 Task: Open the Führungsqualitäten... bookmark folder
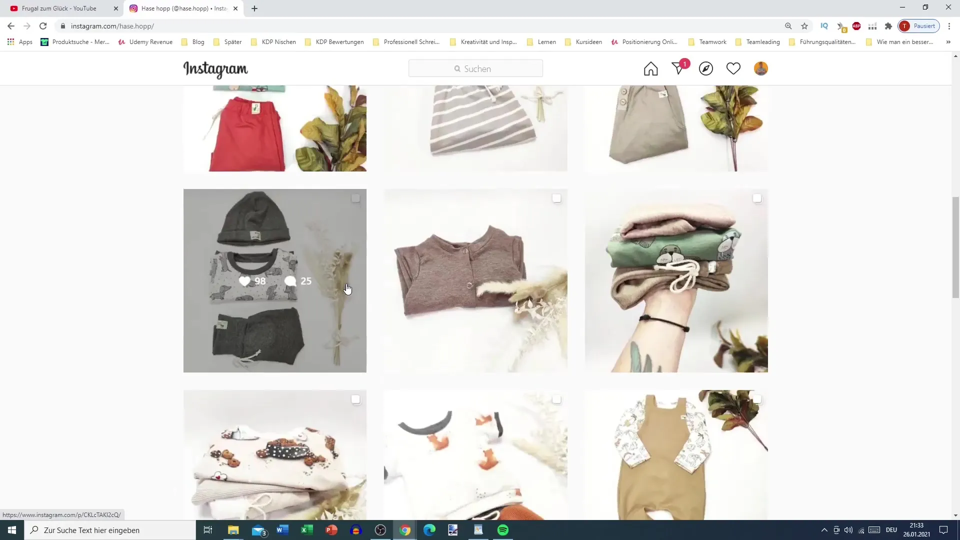tap(822, 42)
